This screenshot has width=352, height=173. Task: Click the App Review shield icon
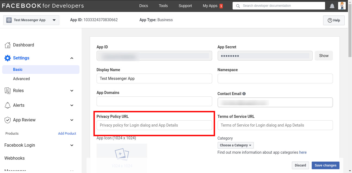(x=8, y=120)
